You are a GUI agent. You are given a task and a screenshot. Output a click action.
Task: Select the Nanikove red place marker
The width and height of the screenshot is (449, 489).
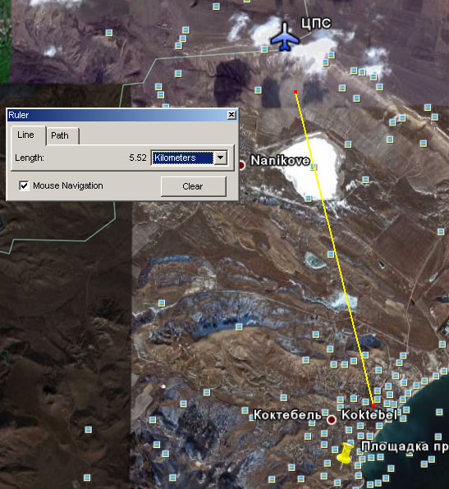tap(242, 165)
